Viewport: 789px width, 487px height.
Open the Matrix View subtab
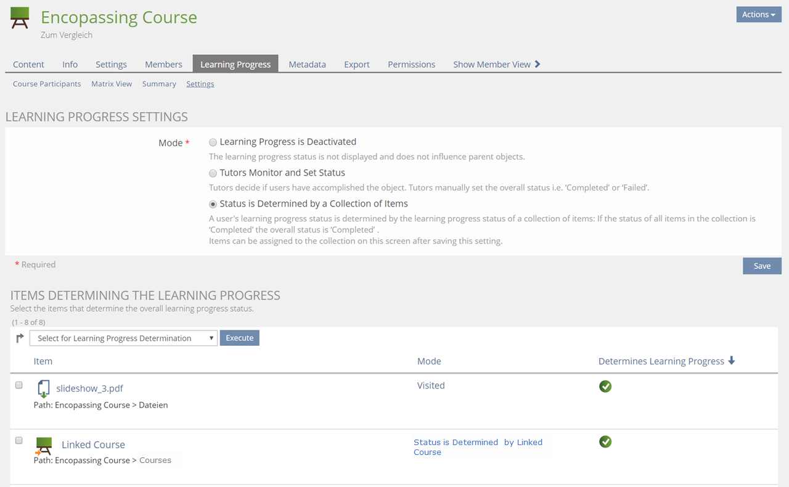click(112, 84)
